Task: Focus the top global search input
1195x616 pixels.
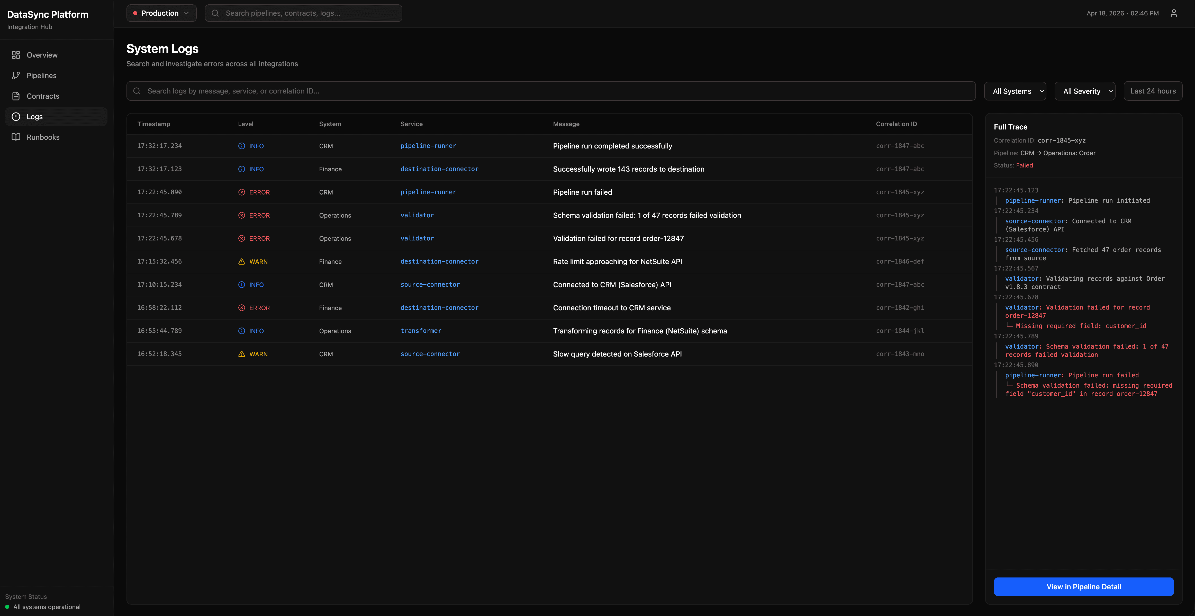Action: coord(303,13)
